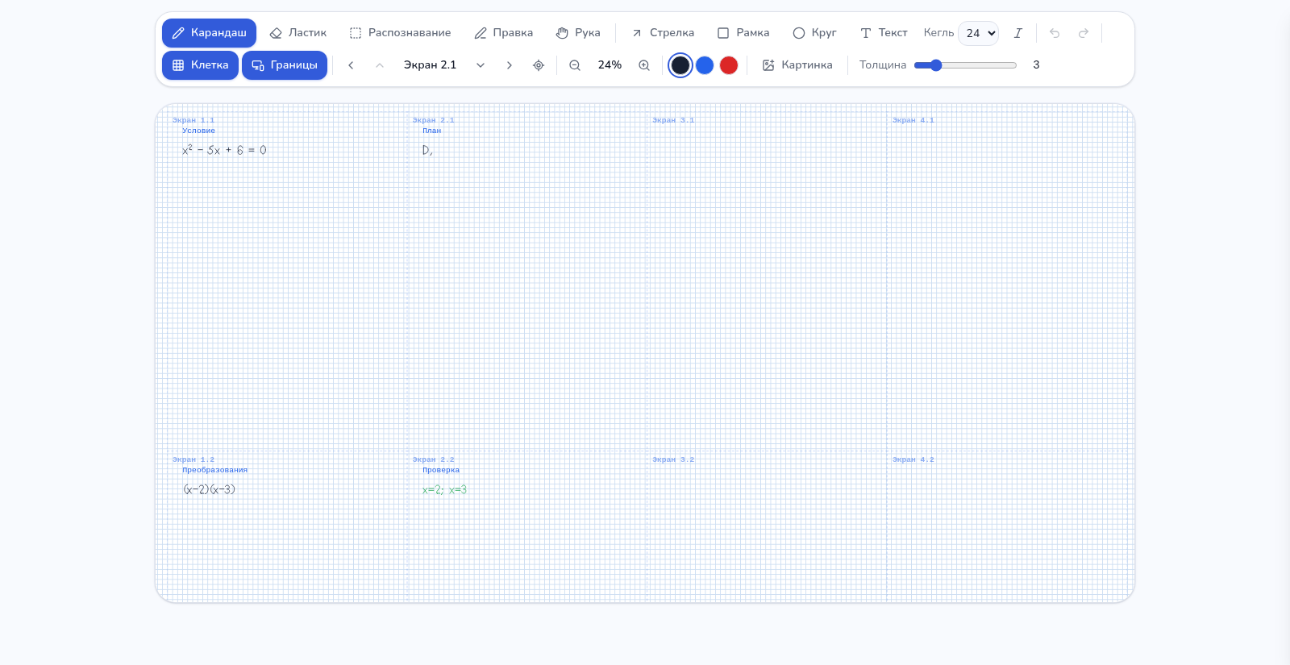Click the x=2; x=3 text on canvas

tap(444, 490)
